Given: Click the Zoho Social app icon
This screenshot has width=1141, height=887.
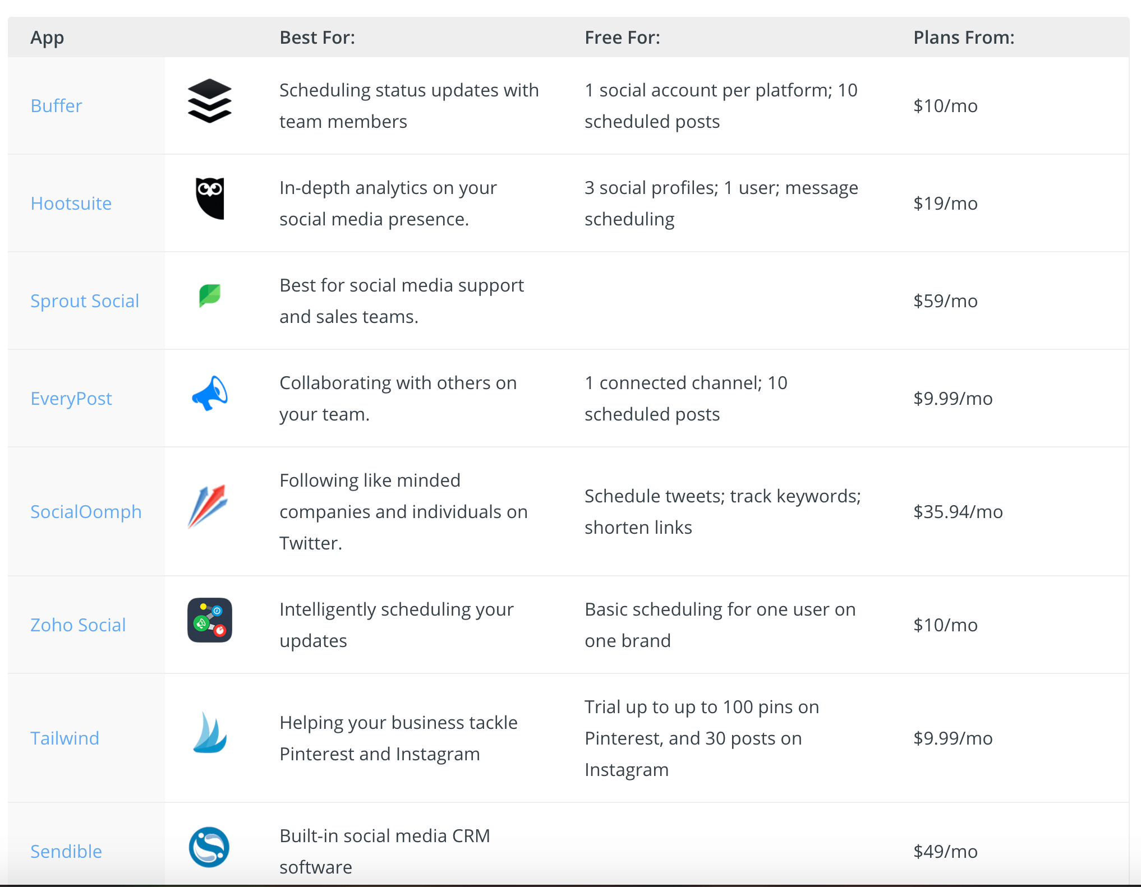Looking at the screenshot, I should [x=209, y=620].
